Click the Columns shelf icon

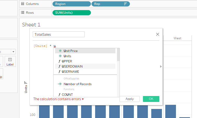coord(23,4)
